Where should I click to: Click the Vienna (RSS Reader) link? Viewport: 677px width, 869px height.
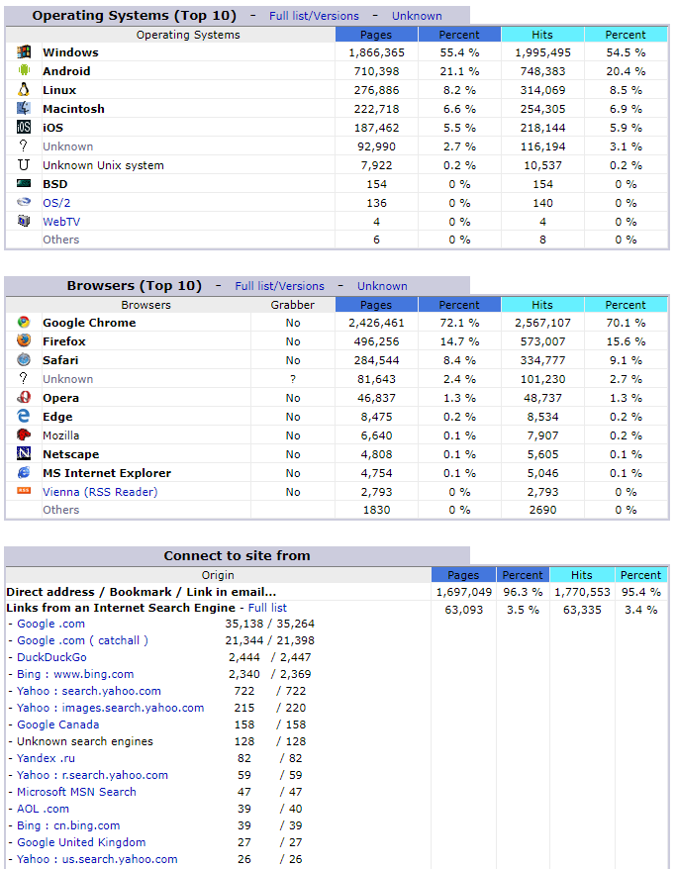(x=100, y=492)
